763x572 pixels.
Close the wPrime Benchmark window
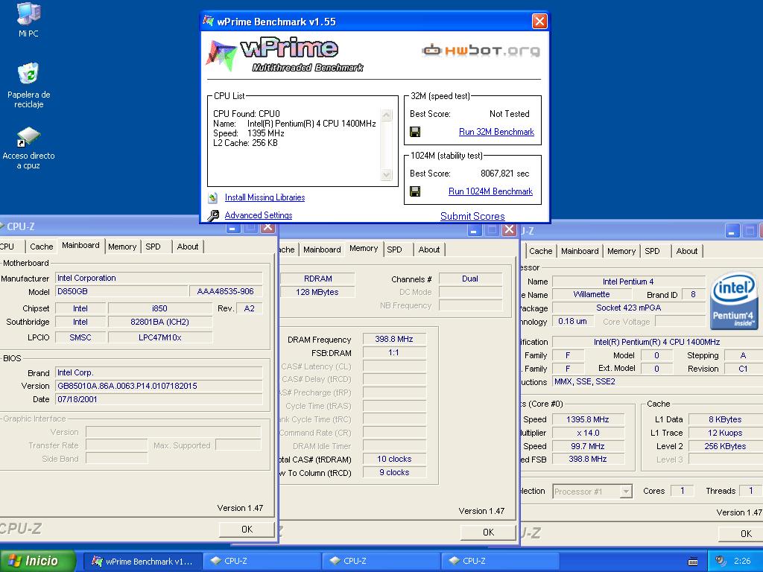(539, 22)
